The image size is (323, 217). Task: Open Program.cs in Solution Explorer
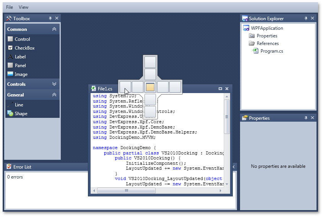[271, 51]
